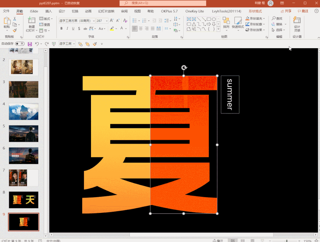Toggle Italic formatting
Viewport: 320px width, 242px height.
pos(67,28)
